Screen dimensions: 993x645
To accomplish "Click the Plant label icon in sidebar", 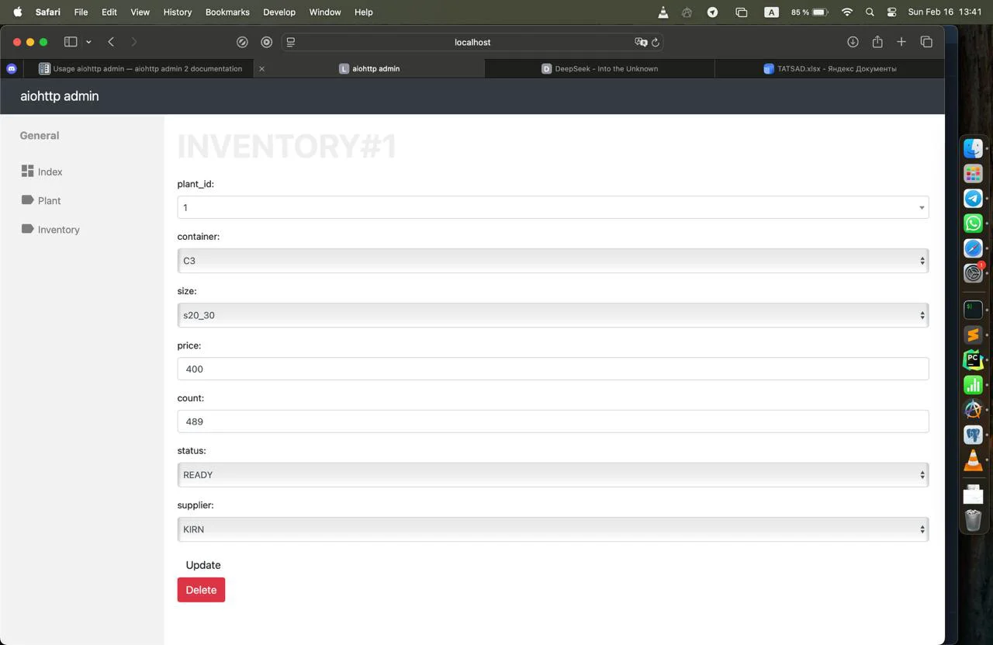I will pyautogui.click(x=28, y=200).
